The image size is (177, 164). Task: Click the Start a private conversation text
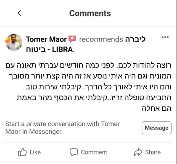(x=63, y=128)
